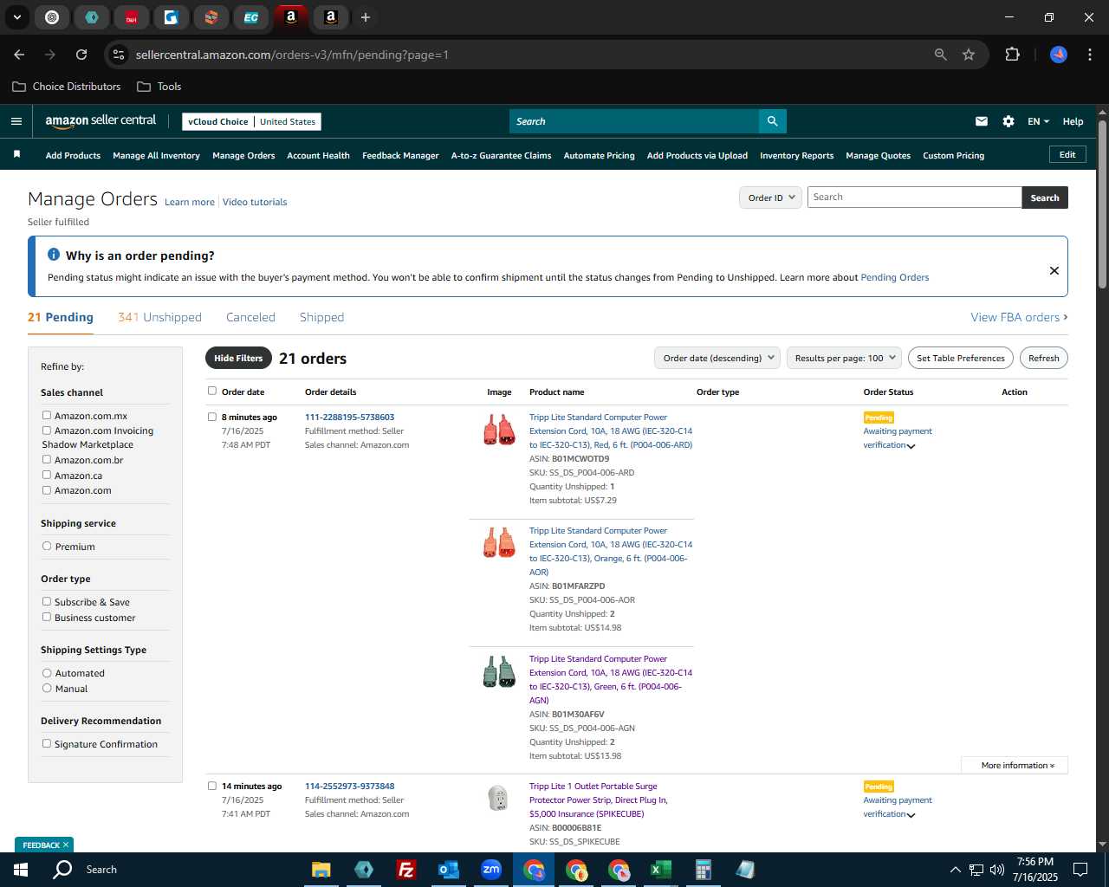Viewport: 1109px width, 887px height.
Task: Open Chrome profile avatar
Action: (x=1059, y=55)
